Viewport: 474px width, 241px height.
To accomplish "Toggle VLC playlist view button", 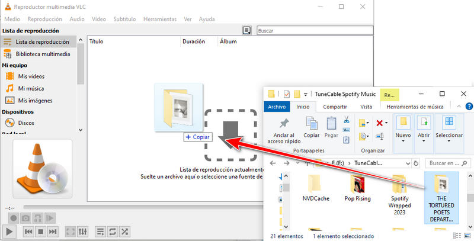I will pyautogui.click(x=100, y=232).
